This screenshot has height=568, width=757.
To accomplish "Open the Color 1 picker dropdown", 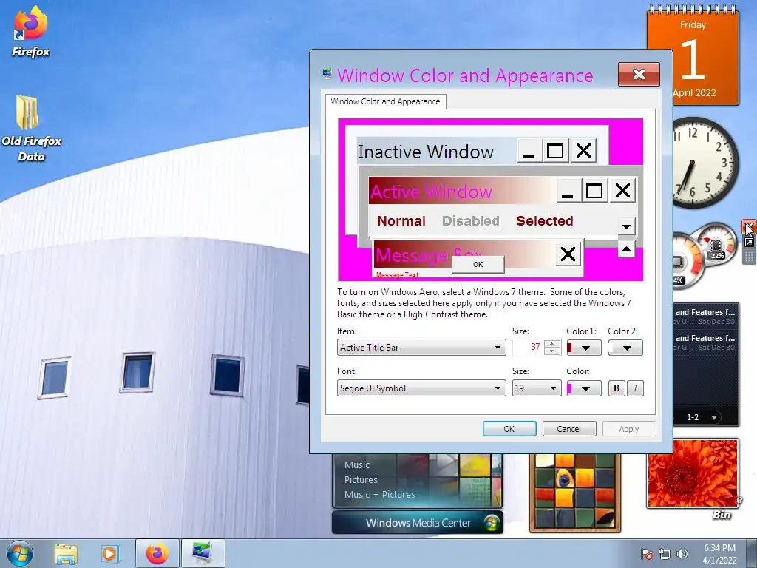I will pyautogui.click(x=584, y=348).
